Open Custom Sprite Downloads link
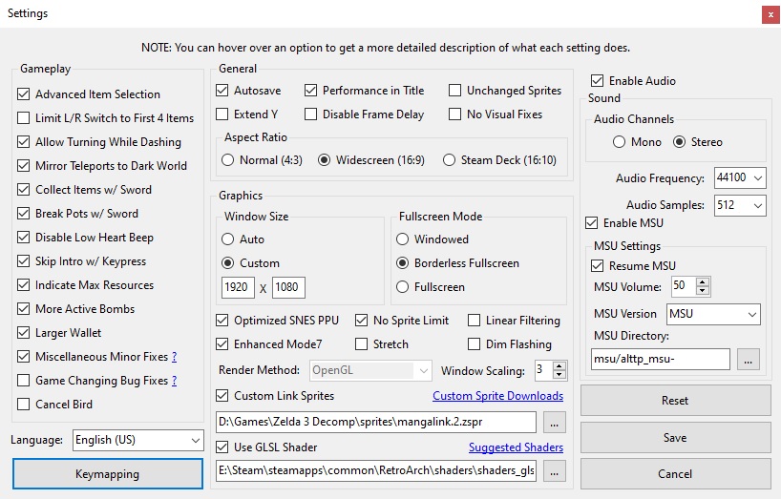This screenshot has height=499, width=781. (498, 396)
